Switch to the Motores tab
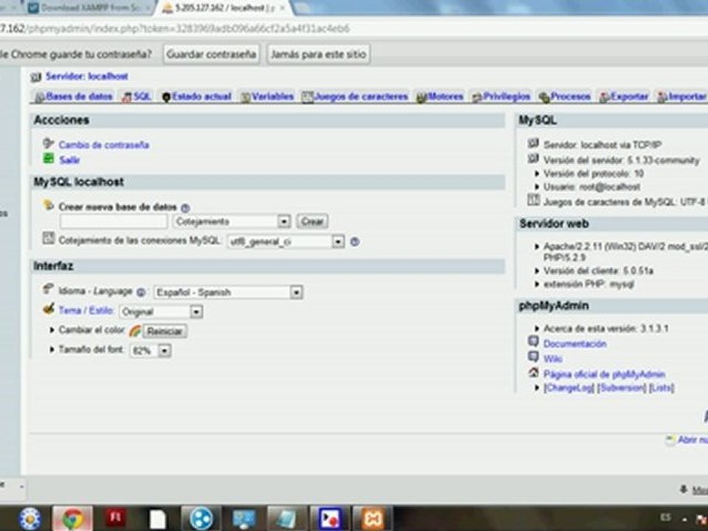The height and width of the screenshot is (531, 708). [x=440, y=97]
